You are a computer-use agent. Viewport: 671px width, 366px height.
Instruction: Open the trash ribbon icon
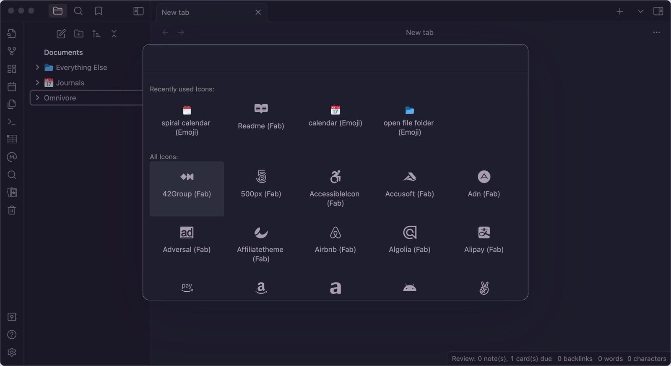(x=12, y=210)
